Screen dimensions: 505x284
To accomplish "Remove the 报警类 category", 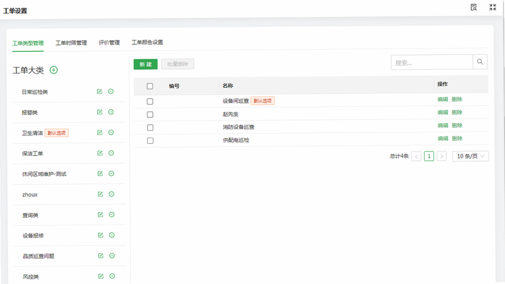I will pos(111,112).
